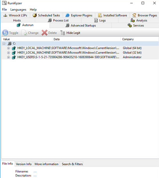The image size is (159, 178).
Task: Open the Process List tab
Action: pyautogui.click(x=58, y=20)
